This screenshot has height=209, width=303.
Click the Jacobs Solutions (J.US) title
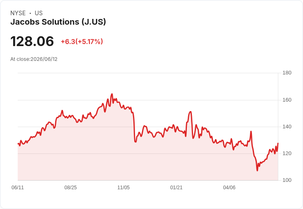[x=58, y=22]
